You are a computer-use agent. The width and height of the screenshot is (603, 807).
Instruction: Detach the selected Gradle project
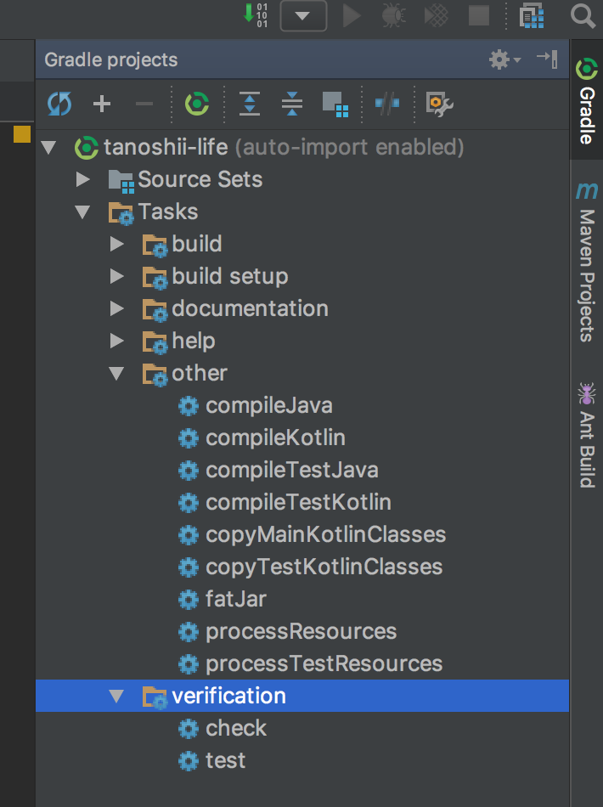(x=144, y=104)
